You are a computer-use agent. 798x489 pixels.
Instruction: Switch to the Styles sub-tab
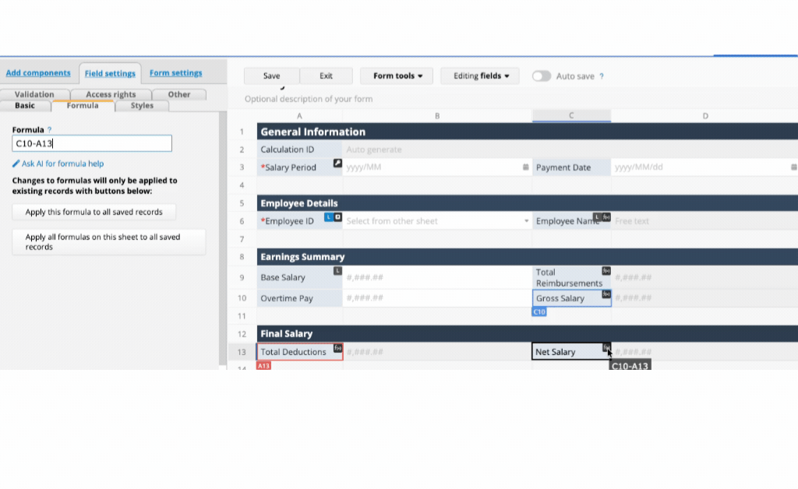tap(142, 106)
